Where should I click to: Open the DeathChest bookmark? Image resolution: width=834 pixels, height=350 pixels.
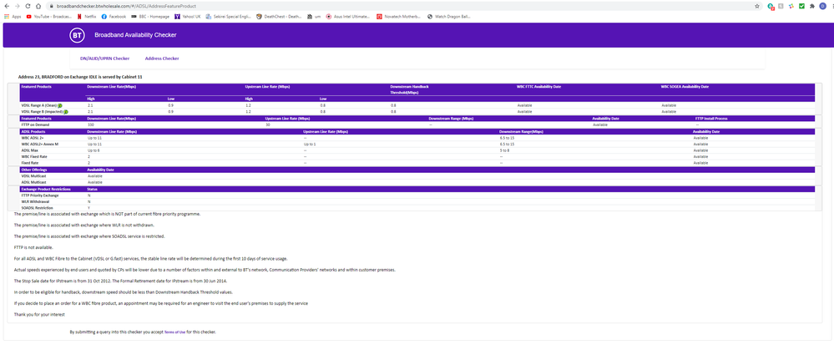(x=279, y=17)
